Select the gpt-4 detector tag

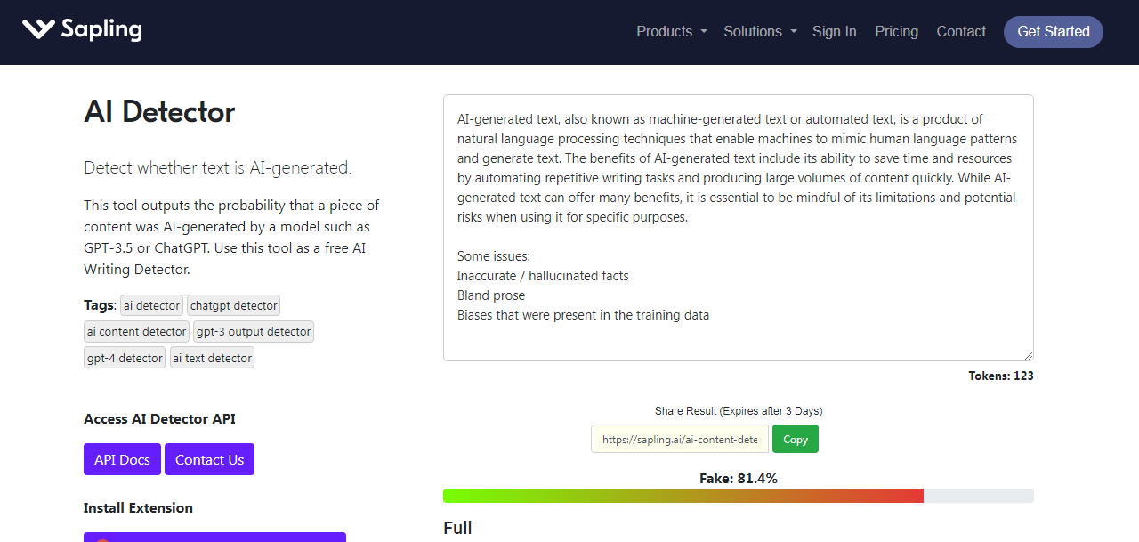pos(125,358)
